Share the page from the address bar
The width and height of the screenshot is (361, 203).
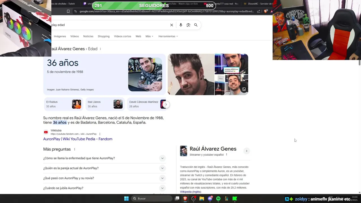point(259,11)
